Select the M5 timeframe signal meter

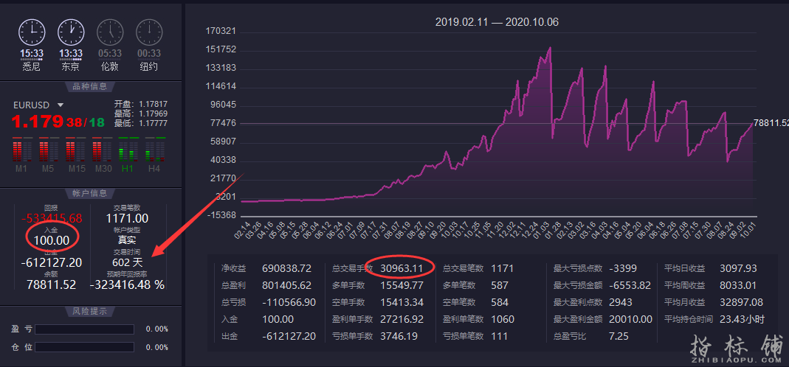point(48,150)
